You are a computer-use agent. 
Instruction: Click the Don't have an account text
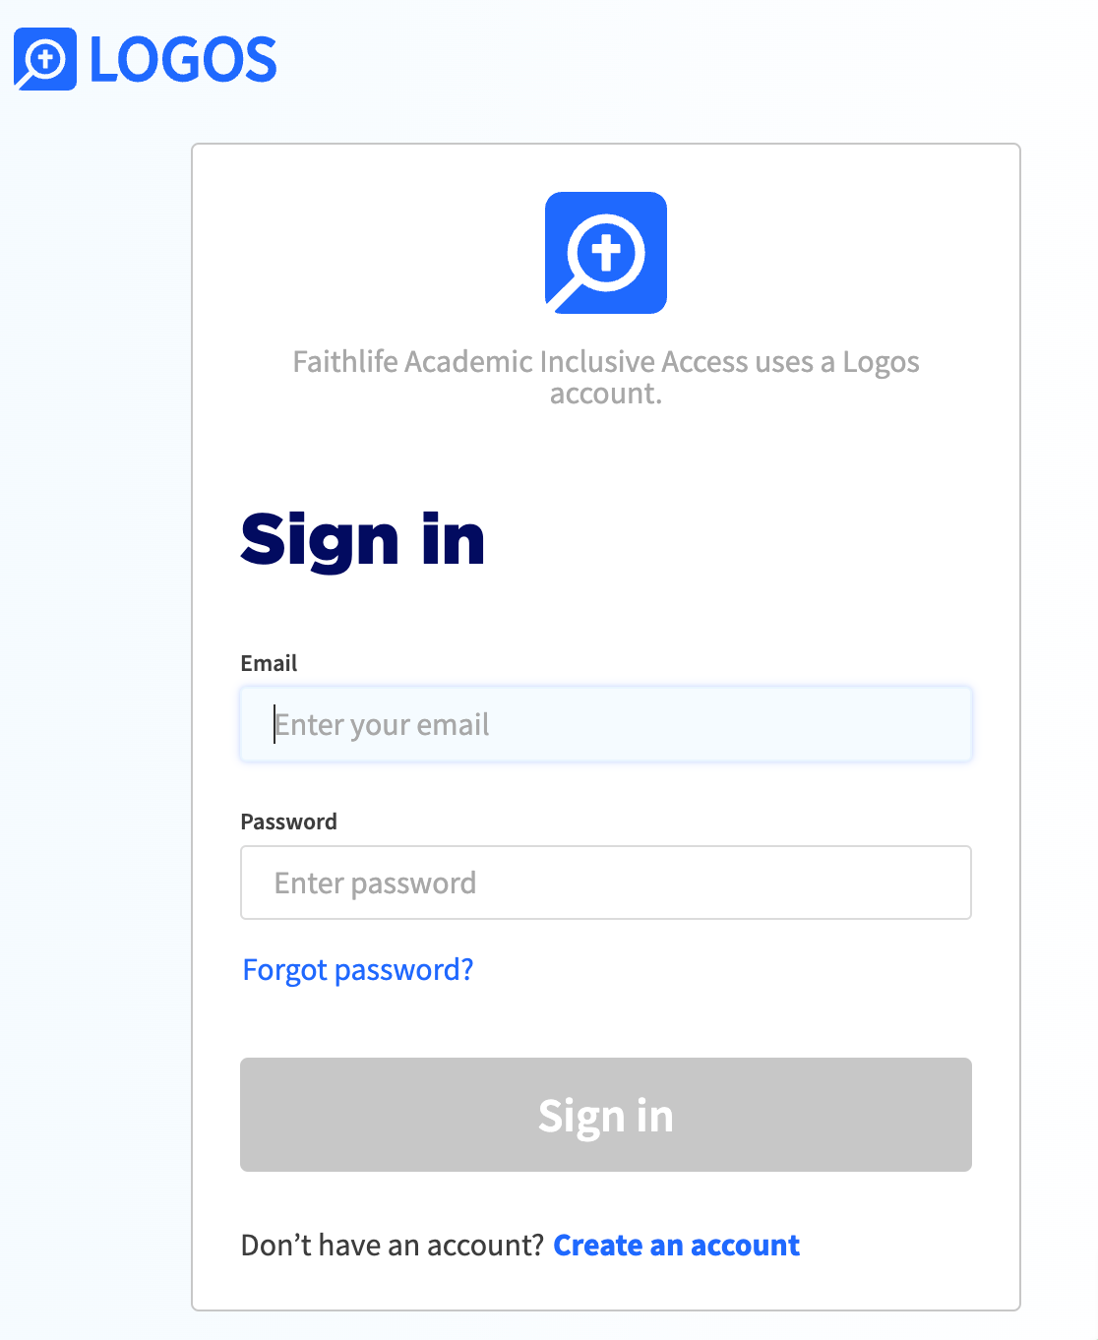pyautogui.click(x=394, y=1245)
